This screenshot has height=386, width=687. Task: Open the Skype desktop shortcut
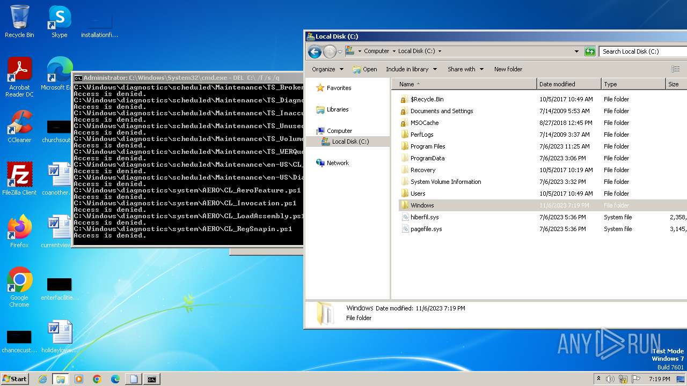tap(59, 21)
